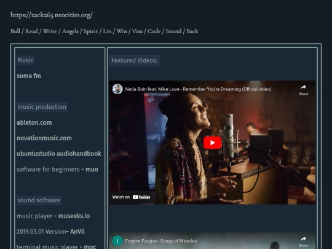Open the Neda Boin video title link
Screen dimensions: 332x249
[x=198, y=89]
